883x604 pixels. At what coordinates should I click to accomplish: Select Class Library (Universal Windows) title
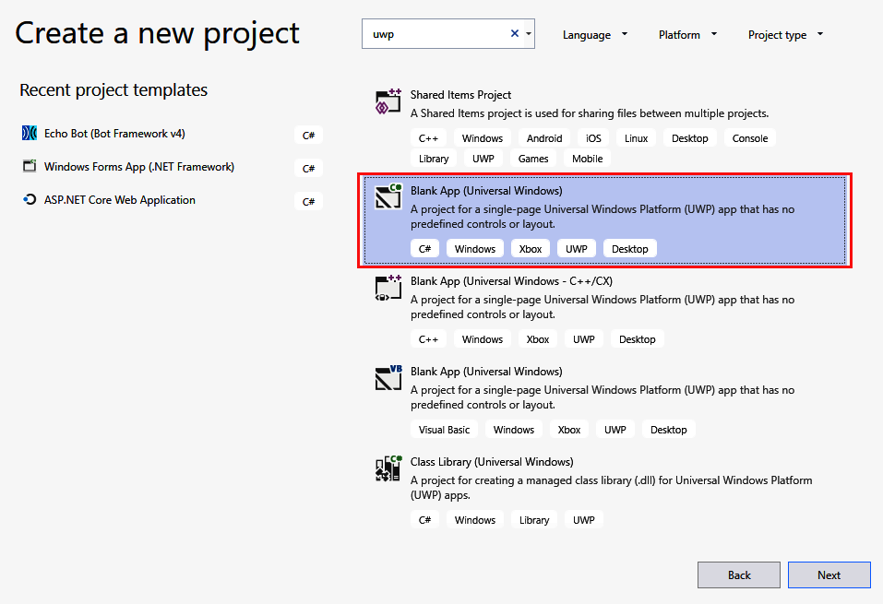492,462
